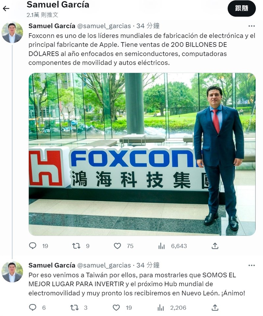Retweet the second tweet with 3 retweets
The height and width of the screenshot is (316, 263).
pyautogui.click(x=74, y=307)
